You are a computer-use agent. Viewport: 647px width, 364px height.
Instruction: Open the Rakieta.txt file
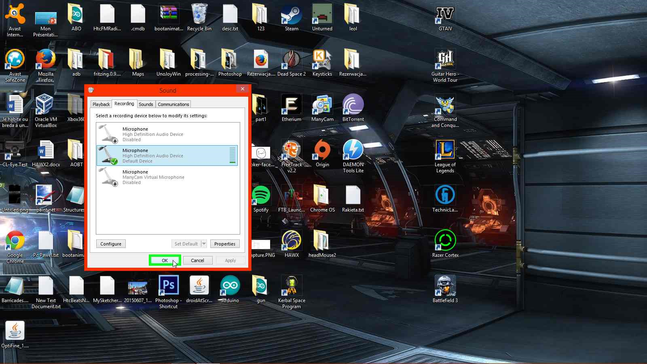[x=353, y=198]
